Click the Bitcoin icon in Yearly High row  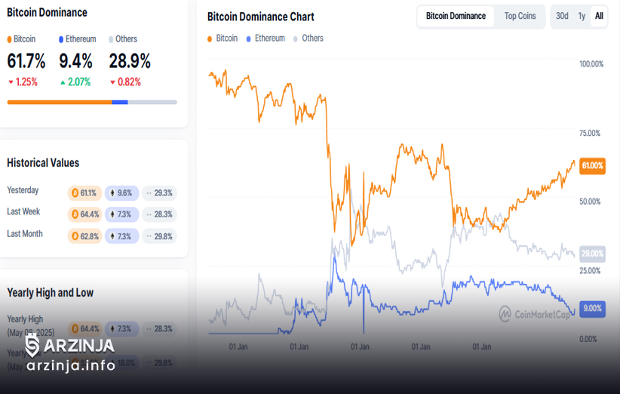pyautogui.click(x=75, y=329)
